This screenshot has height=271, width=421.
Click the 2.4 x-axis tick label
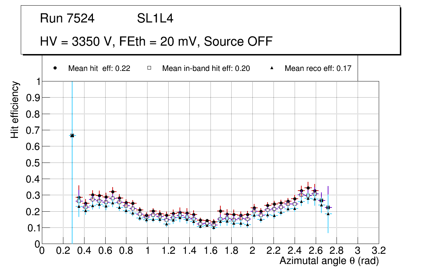pos(294,251)
